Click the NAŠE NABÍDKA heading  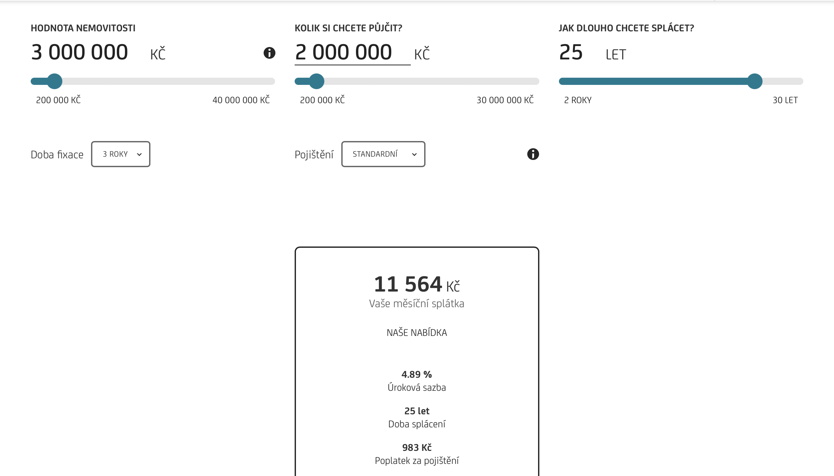[x=416, y=332]
